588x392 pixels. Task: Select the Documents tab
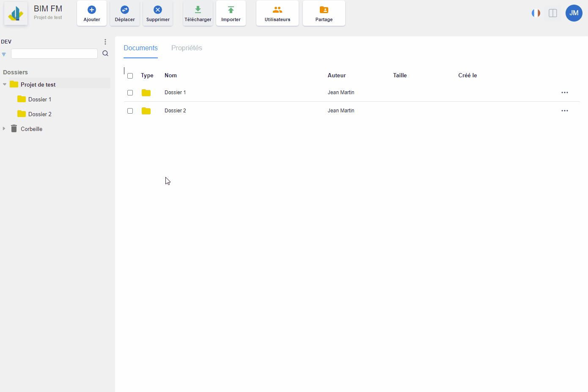[x=140, y=48]
